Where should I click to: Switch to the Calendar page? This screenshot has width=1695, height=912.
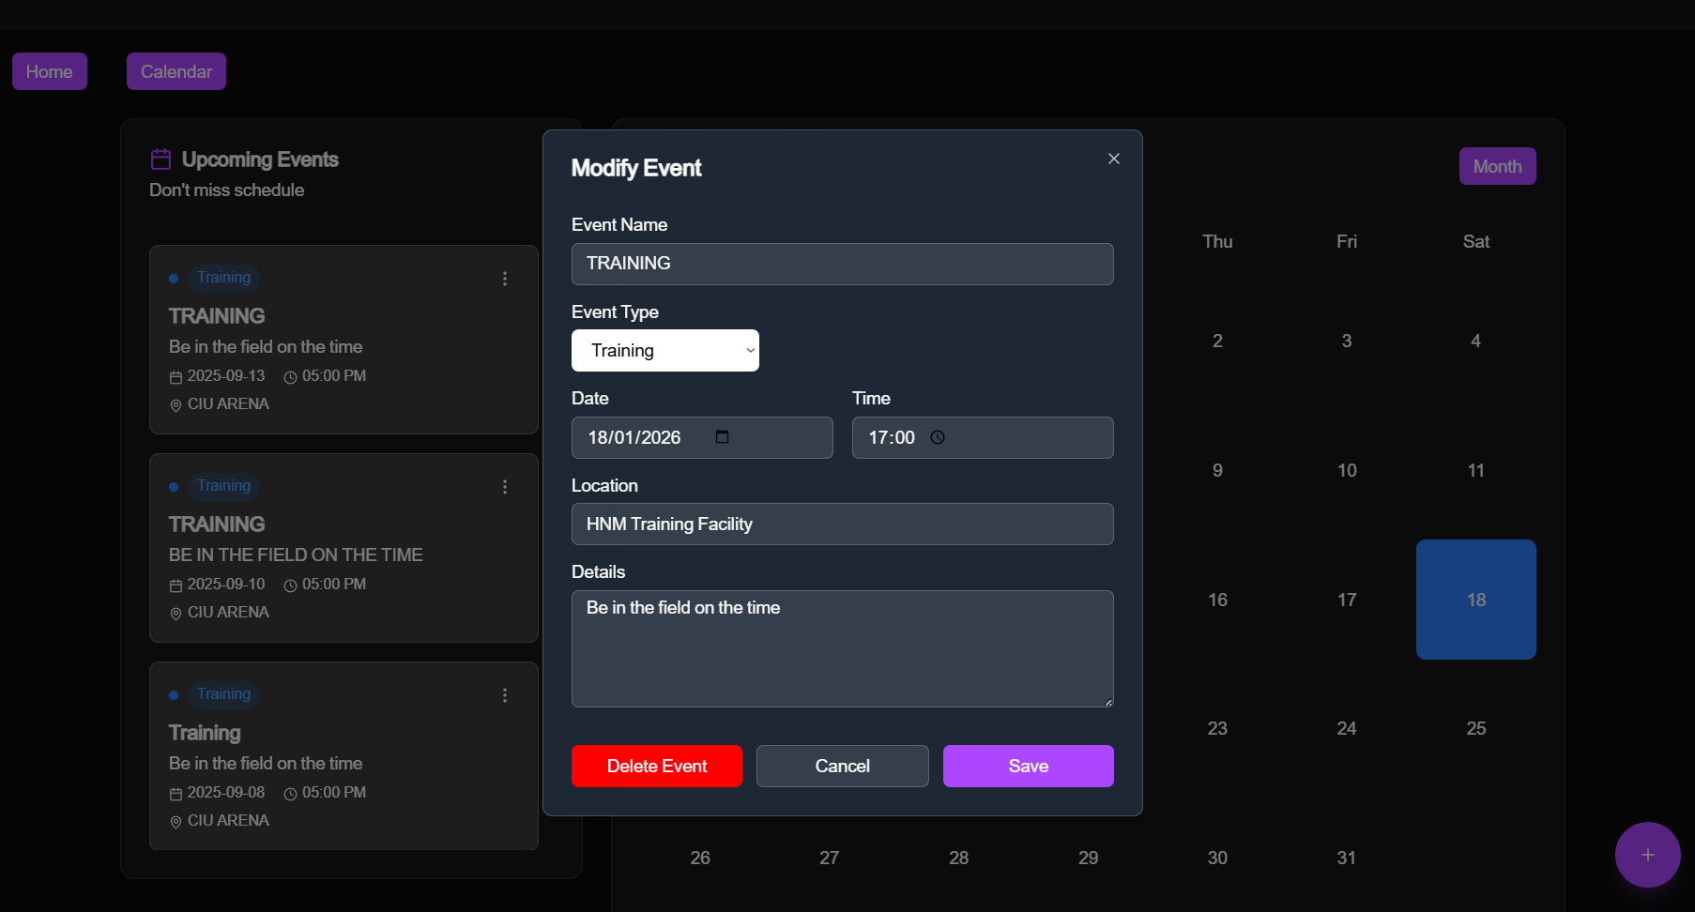pyautogui.click(x=176, y=71)
